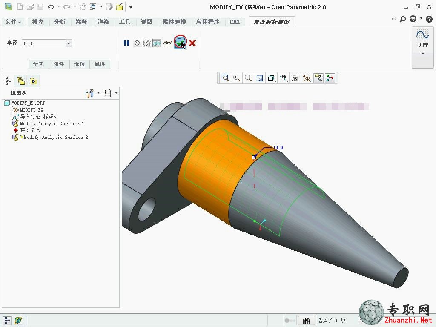
Task: Switch to the 注释 ribbon tab
Action: click(x=81, y=22)
